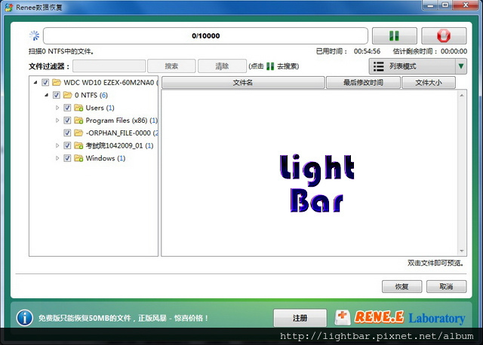Click the Users folder icon
This screenshot has width=483, height=345.
tap(78, 108)
